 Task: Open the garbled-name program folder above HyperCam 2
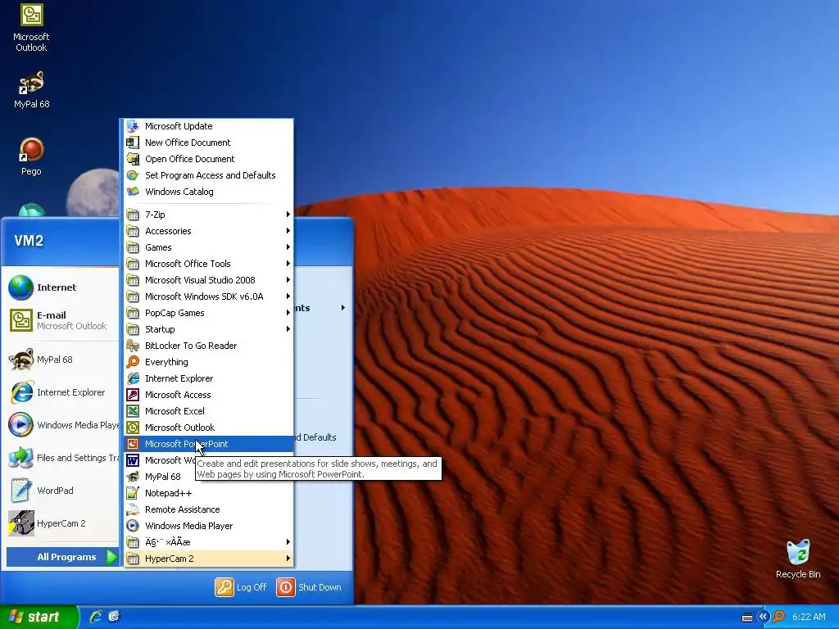click(209, 542)
